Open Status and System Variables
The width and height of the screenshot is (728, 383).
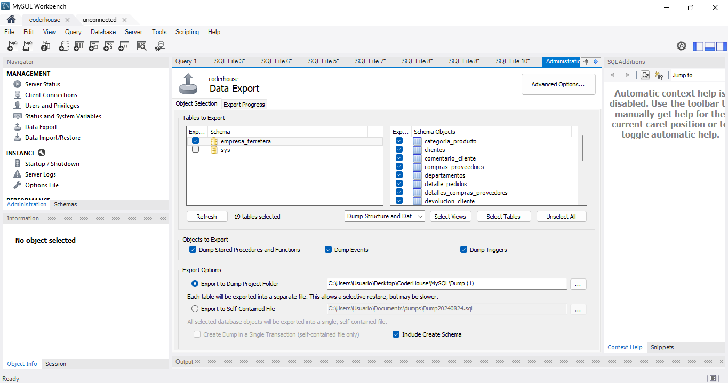click(63, 116)
